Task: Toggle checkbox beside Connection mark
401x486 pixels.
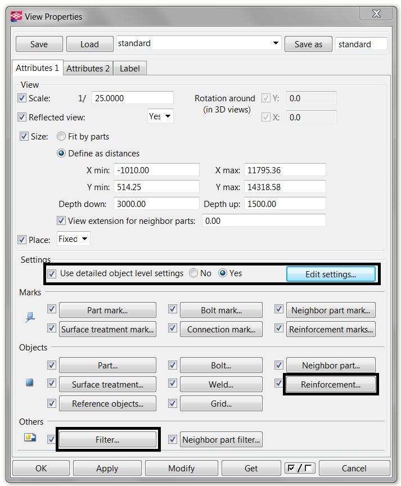Action: (172, 328)
